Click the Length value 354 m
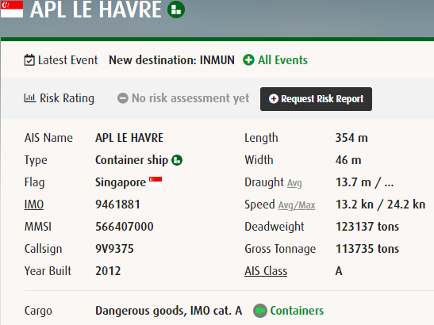This screenshot has height=325, width=434. click(x=351, y=138)
